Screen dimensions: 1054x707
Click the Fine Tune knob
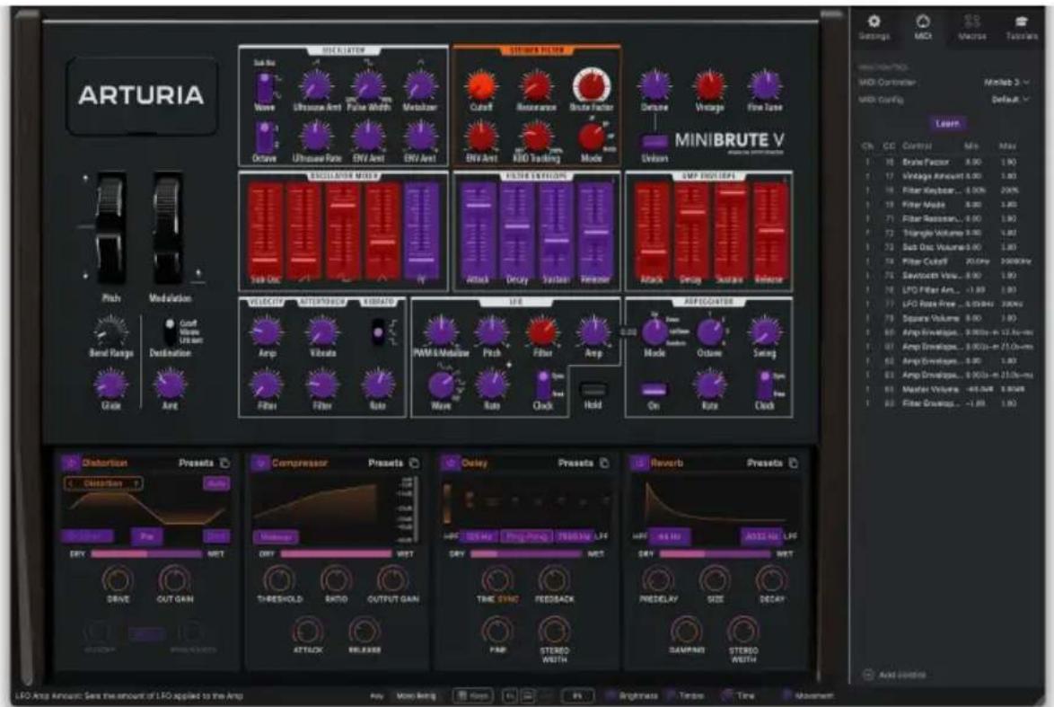pos(765,85)
